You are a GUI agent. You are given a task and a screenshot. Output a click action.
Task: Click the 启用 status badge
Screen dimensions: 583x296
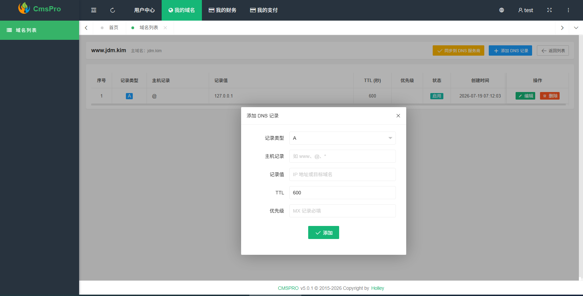tap(437, 96)
